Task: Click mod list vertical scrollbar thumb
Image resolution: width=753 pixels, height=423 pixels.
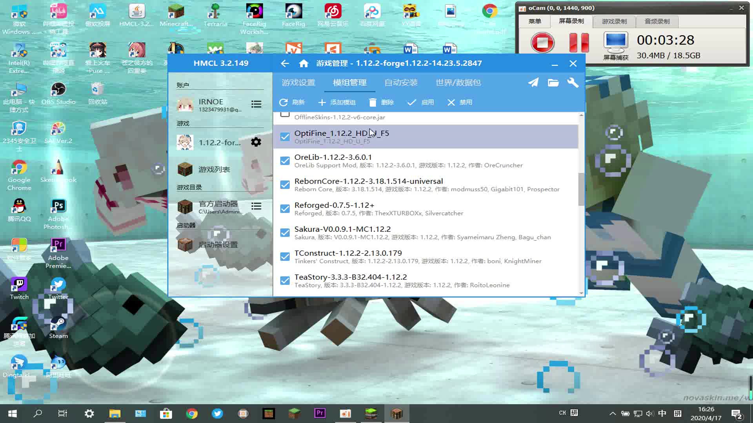Action: click(581, 189)
